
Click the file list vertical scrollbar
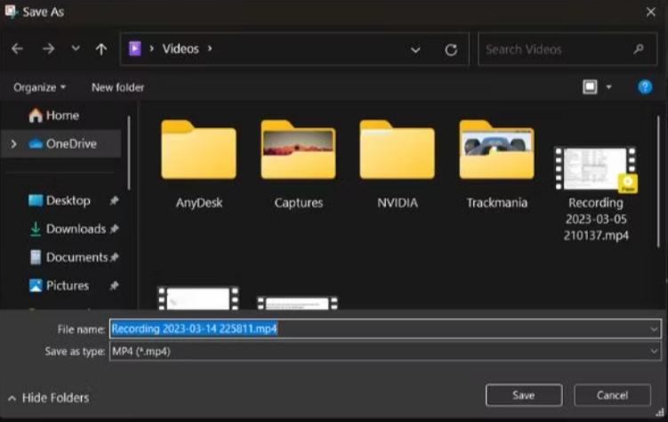pos(658,183)
